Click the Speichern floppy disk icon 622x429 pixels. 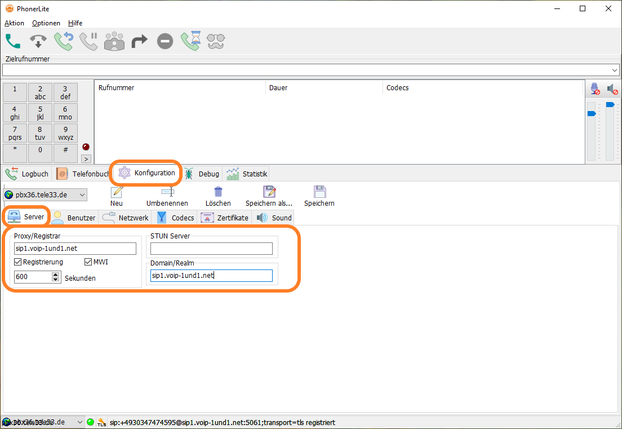pos(319,192)
